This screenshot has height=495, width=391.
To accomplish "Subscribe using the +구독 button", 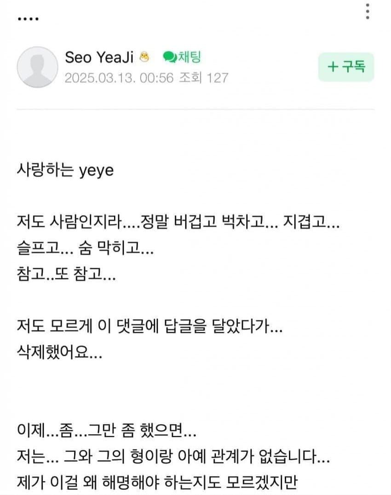I will pos(346,67).
